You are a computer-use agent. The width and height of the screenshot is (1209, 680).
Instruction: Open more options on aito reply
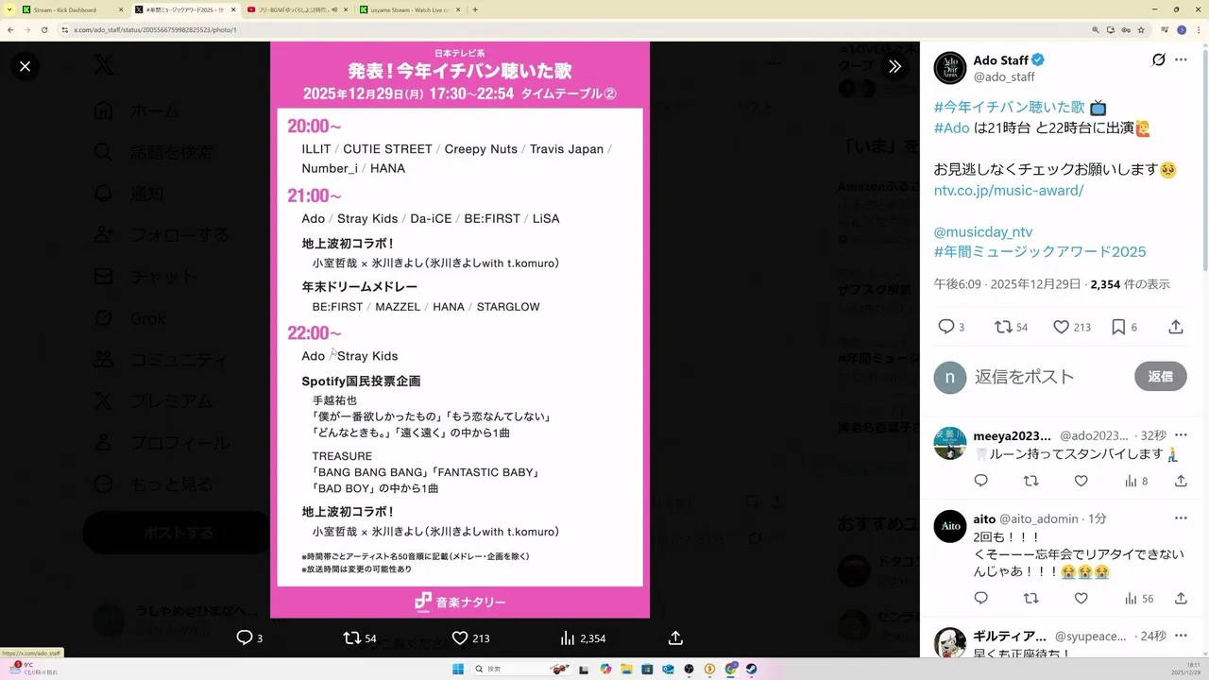pyautogui.click(x=1181, y=518)
